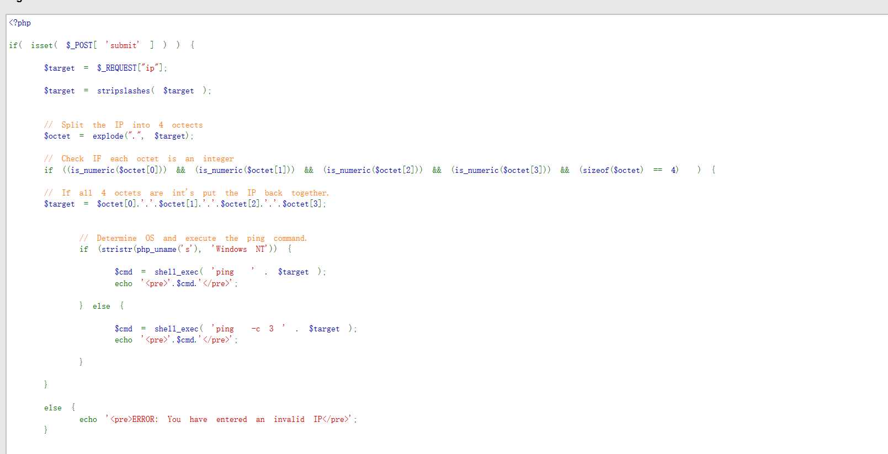Click is_numeric($octet[1]) in the condition
Screen dimensions: 888x454
[244, 170]
